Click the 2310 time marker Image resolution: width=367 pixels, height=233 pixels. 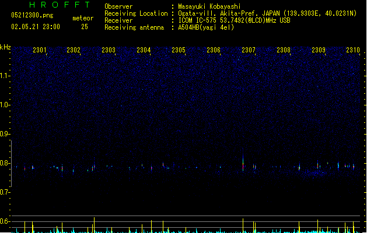[x=353, y=50]
